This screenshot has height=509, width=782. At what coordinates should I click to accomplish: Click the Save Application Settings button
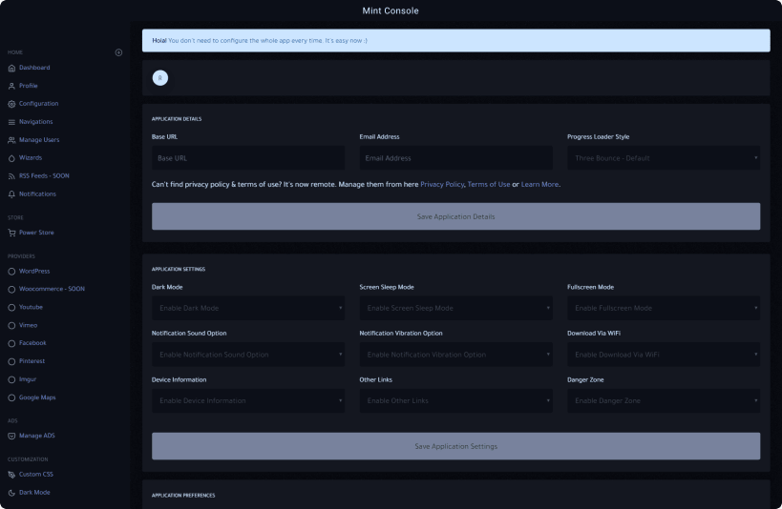[455, 446]
